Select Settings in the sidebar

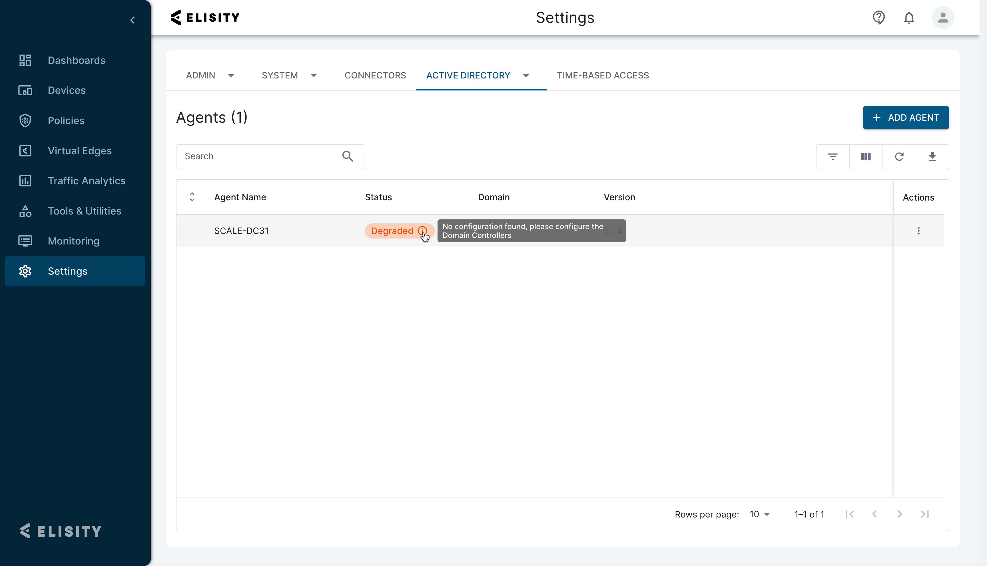tap(75, 271)
